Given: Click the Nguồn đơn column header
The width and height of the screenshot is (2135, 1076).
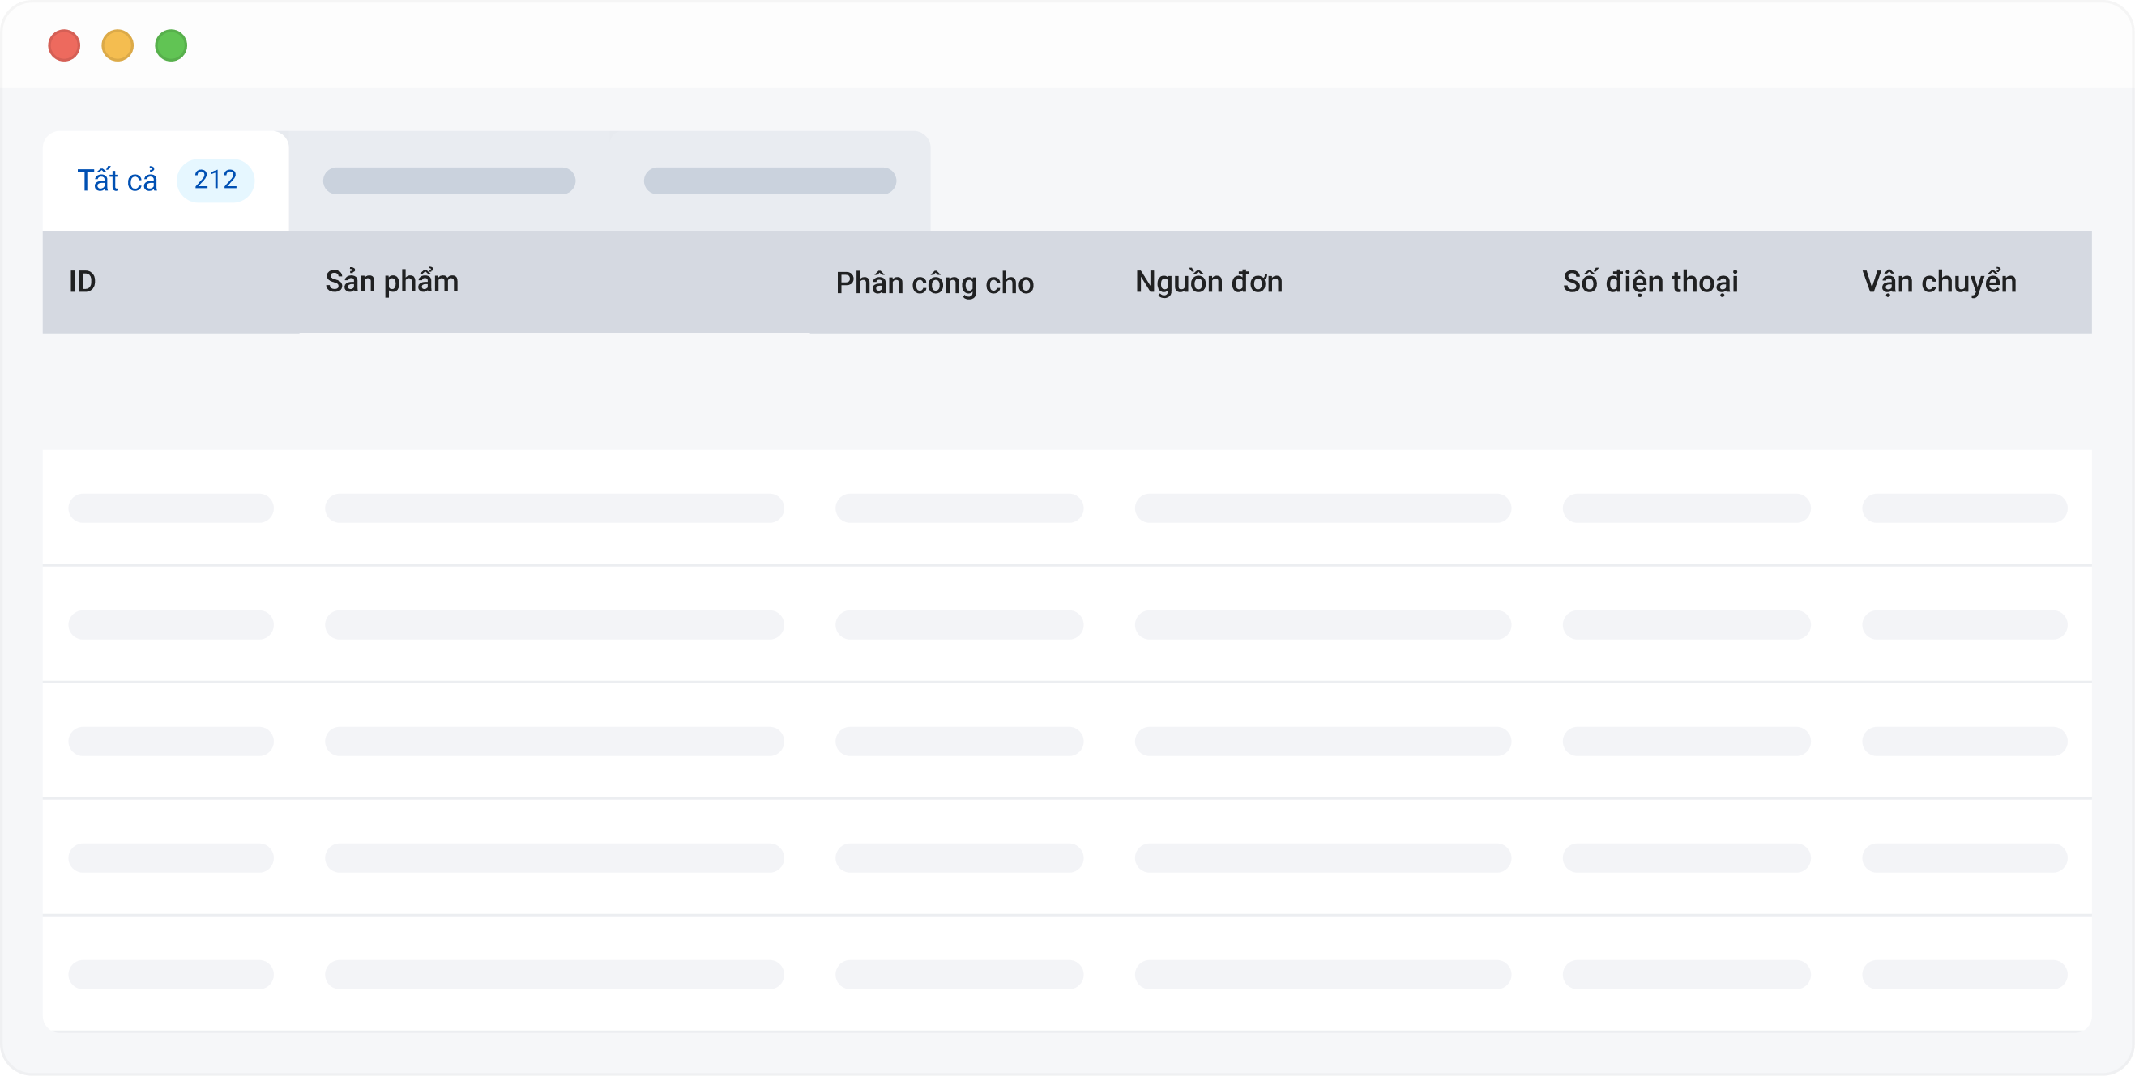Looking at the screenshot, I should (1208, 282).
